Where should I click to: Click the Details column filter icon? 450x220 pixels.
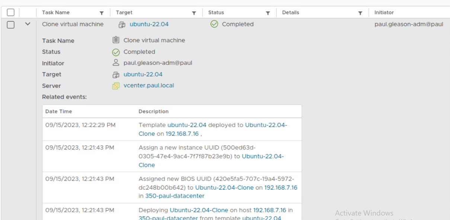tap(360, 13)
